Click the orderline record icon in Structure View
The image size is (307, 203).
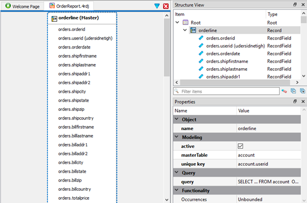click(x=193, y=30)
